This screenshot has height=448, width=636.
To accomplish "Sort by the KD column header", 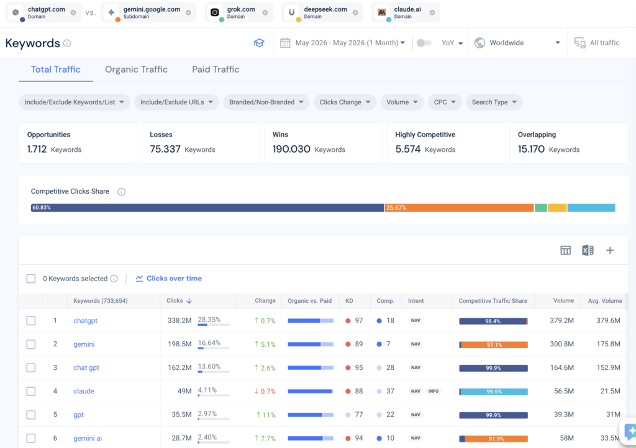I will [349, 301].
